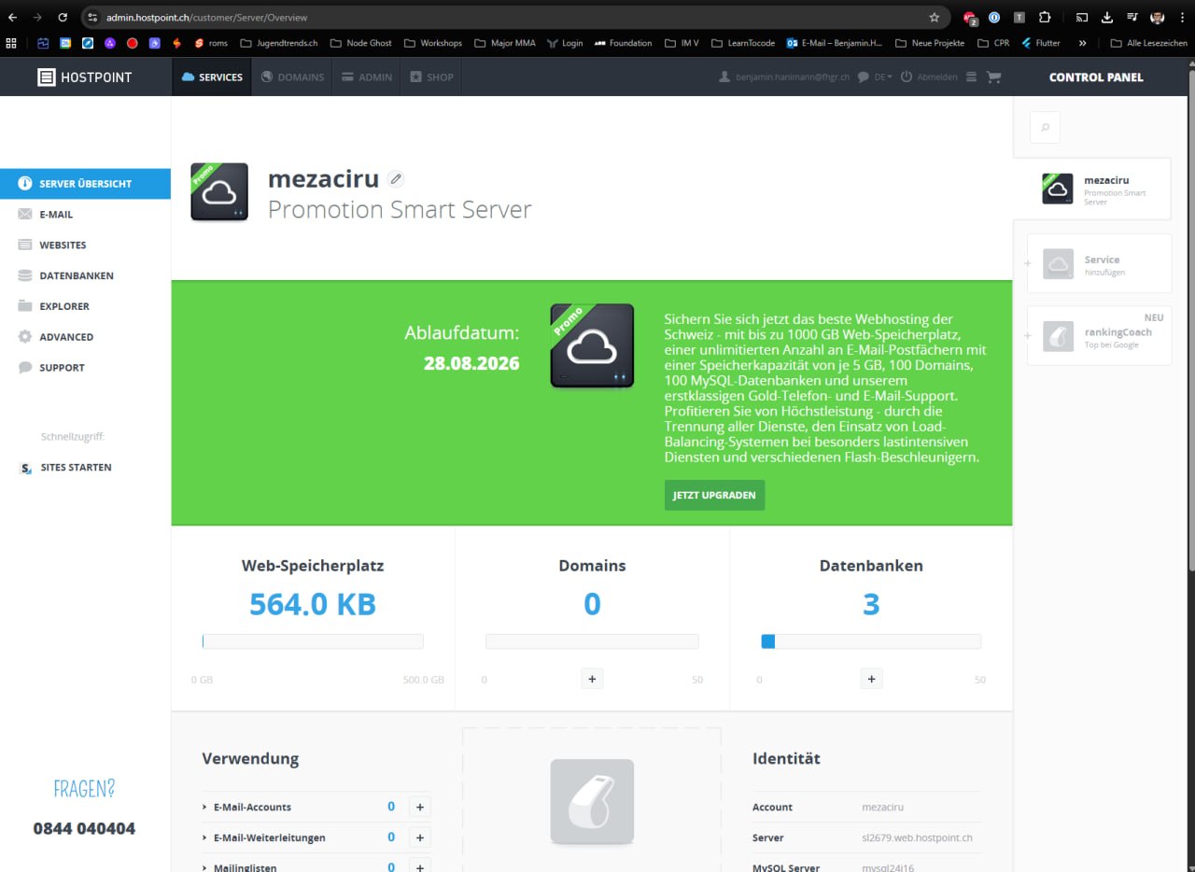Open the shopping cart icon in header
Image resolution: width=1195 pixels, height=872 pixels.
993,77
